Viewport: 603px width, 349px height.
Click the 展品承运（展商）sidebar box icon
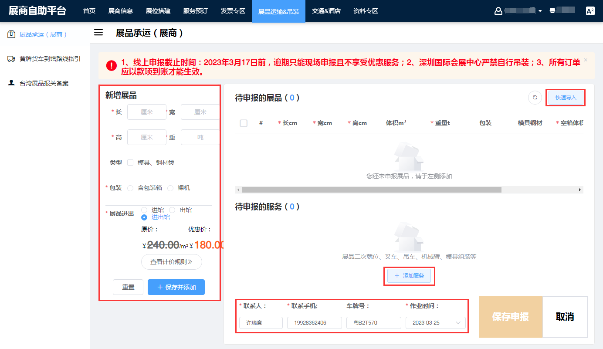(12, 34)
